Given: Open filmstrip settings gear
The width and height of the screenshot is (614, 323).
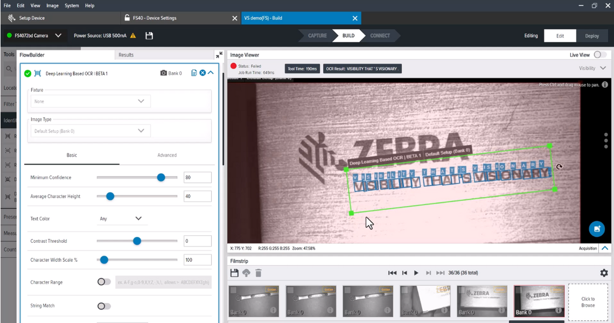Looking at the screenshot, I should 604,273.
